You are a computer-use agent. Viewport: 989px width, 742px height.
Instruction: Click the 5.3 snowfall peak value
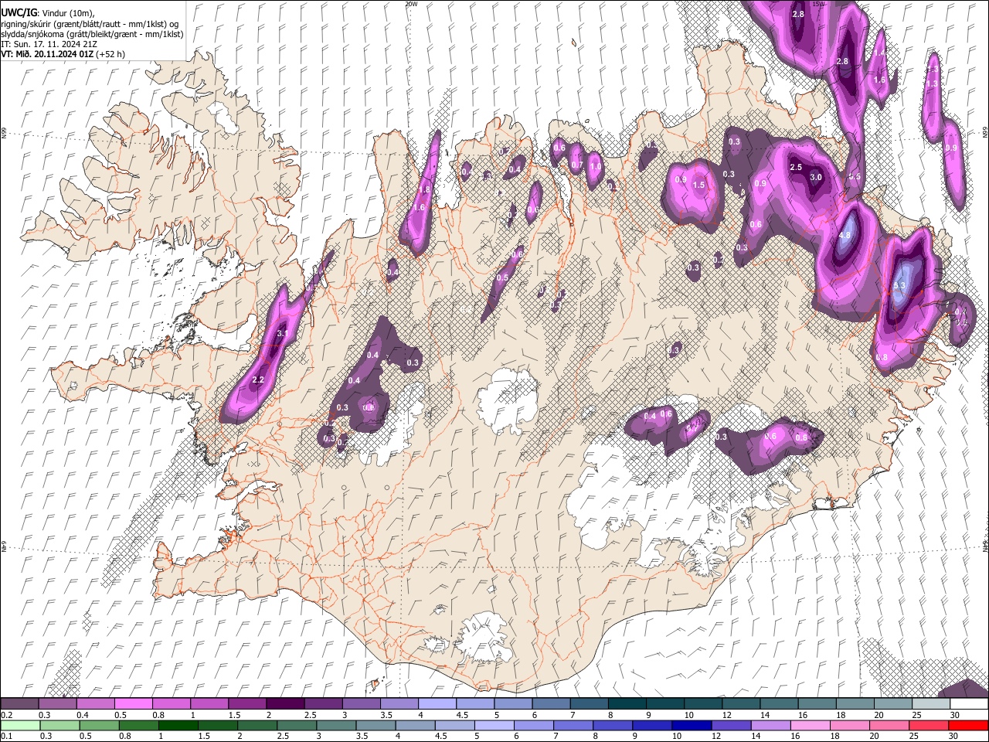(x=899, y=285)
